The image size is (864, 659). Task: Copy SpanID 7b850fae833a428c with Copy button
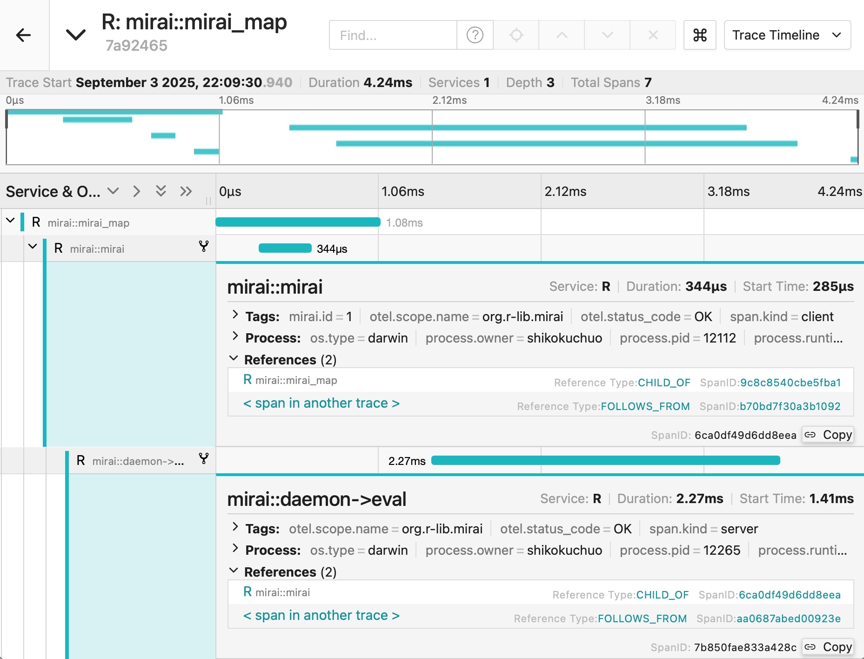click(828, 647)
